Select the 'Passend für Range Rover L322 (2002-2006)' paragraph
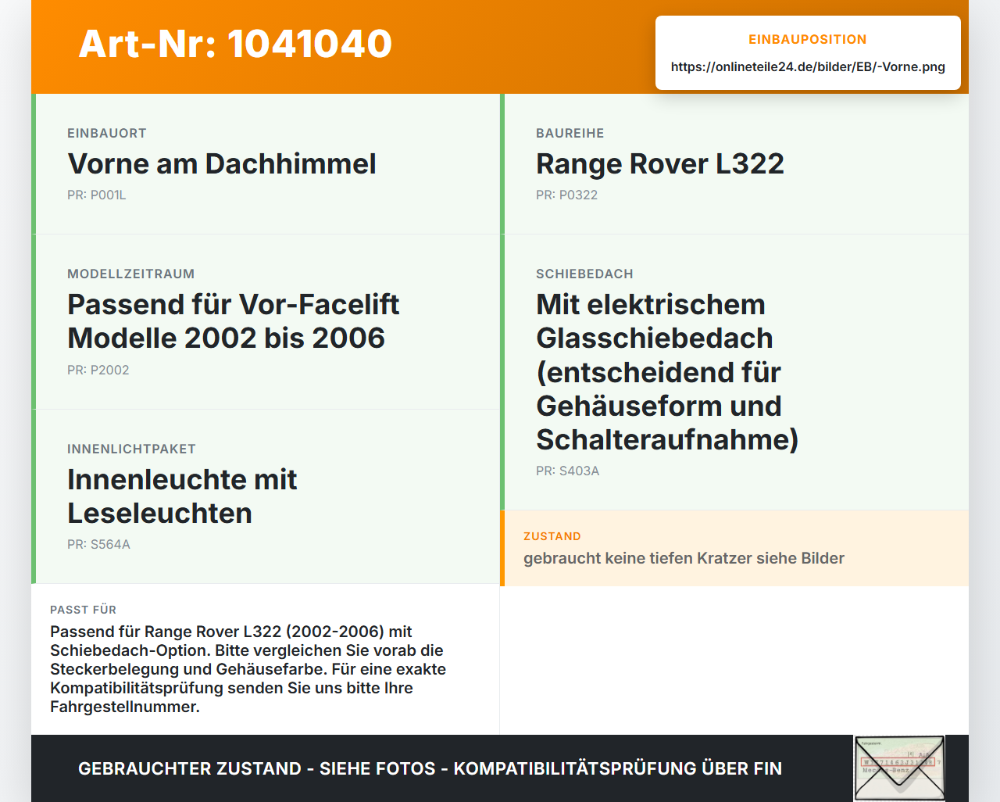Screen dimensions: 1000x802 pyautogui.click(x=248, y=669)
